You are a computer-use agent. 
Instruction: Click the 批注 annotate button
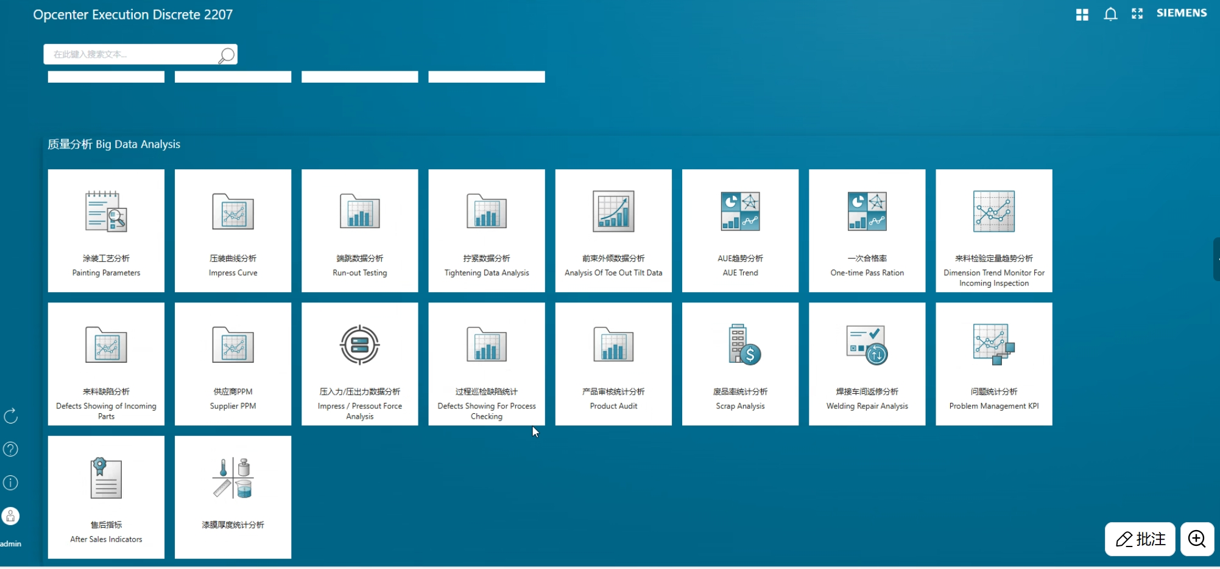pos(1140,539)
